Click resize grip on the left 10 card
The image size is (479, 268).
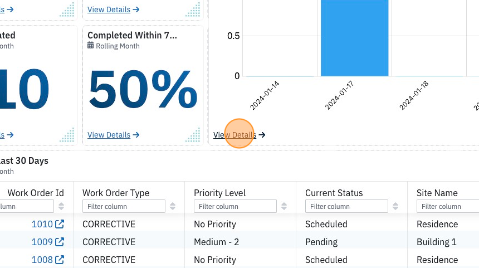tap(67, 135)
